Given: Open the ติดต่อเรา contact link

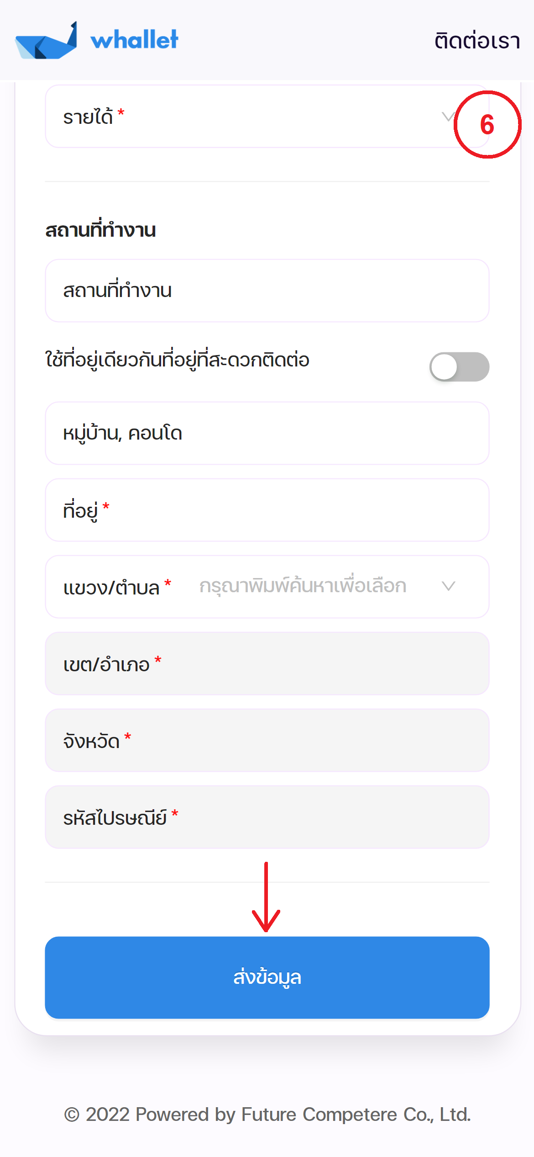Looking at the screenshot, I should (x=477, y=41).
